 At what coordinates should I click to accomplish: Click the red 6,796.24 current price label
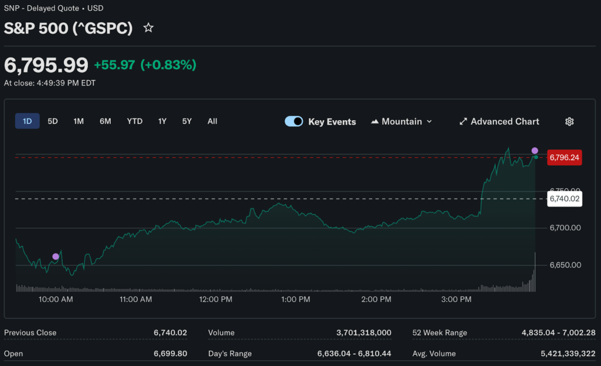tap(564, 158)
